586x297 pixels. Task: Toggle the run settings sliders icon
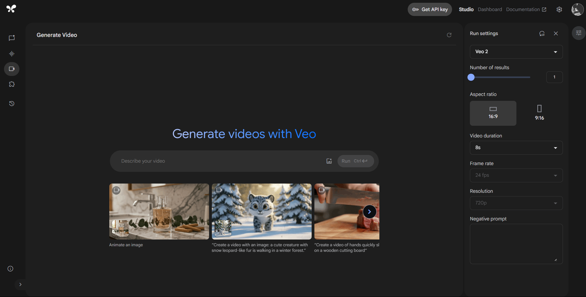click(x=579, y=33)
